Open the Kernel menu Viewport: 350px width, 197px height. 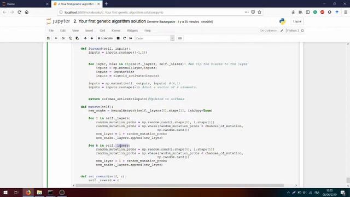tap(116, 31)
